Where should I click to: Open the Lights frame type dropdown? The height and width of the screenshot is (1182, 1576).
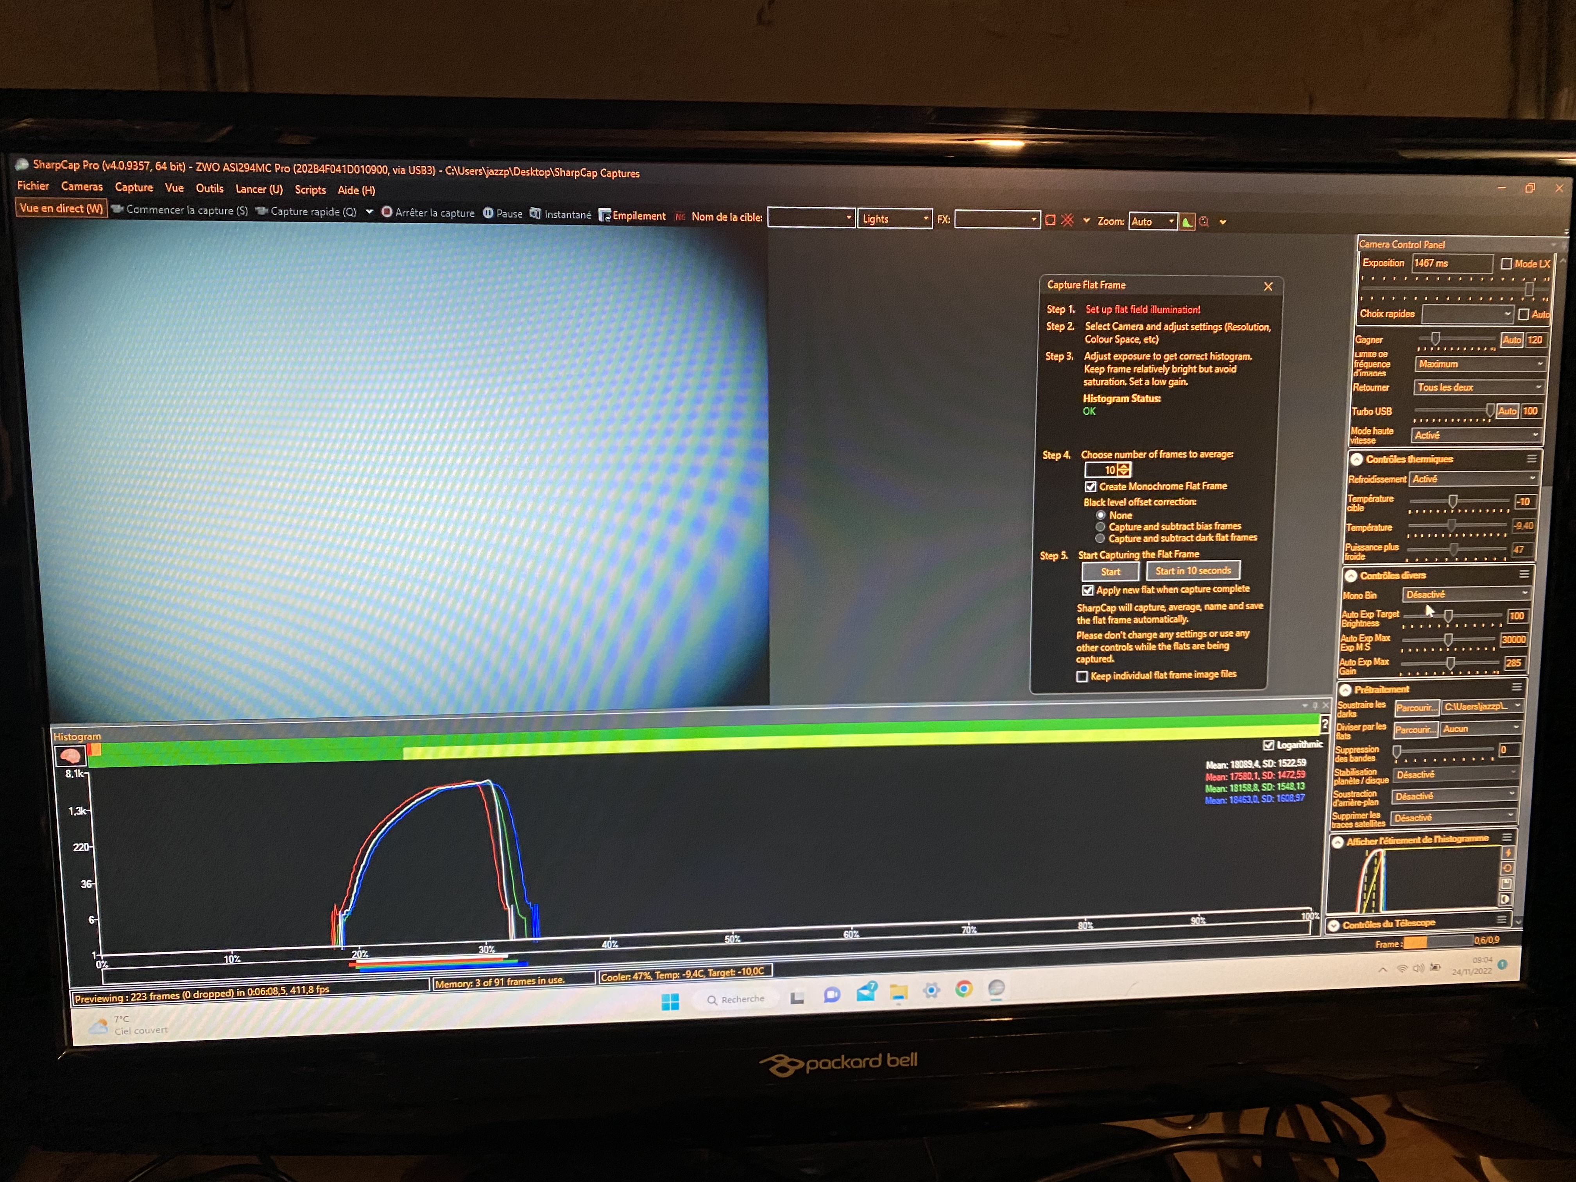pos(895,219)
